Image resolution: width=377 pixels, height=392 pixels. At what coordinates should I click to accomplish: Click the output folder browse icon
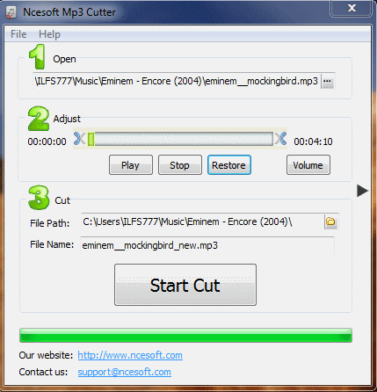(x=330, y=221)
